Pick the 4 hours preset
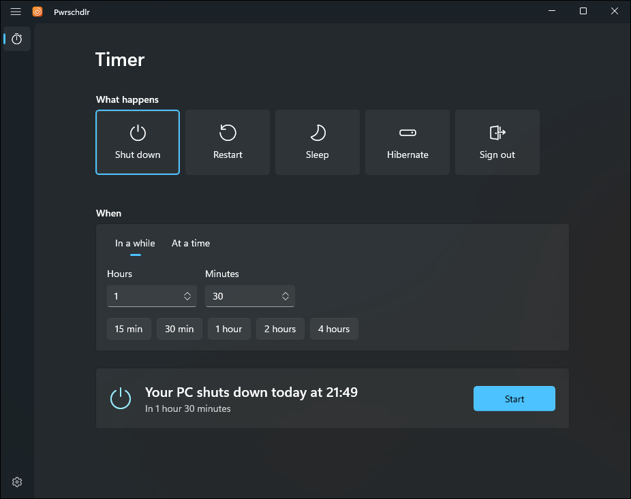 334,329
